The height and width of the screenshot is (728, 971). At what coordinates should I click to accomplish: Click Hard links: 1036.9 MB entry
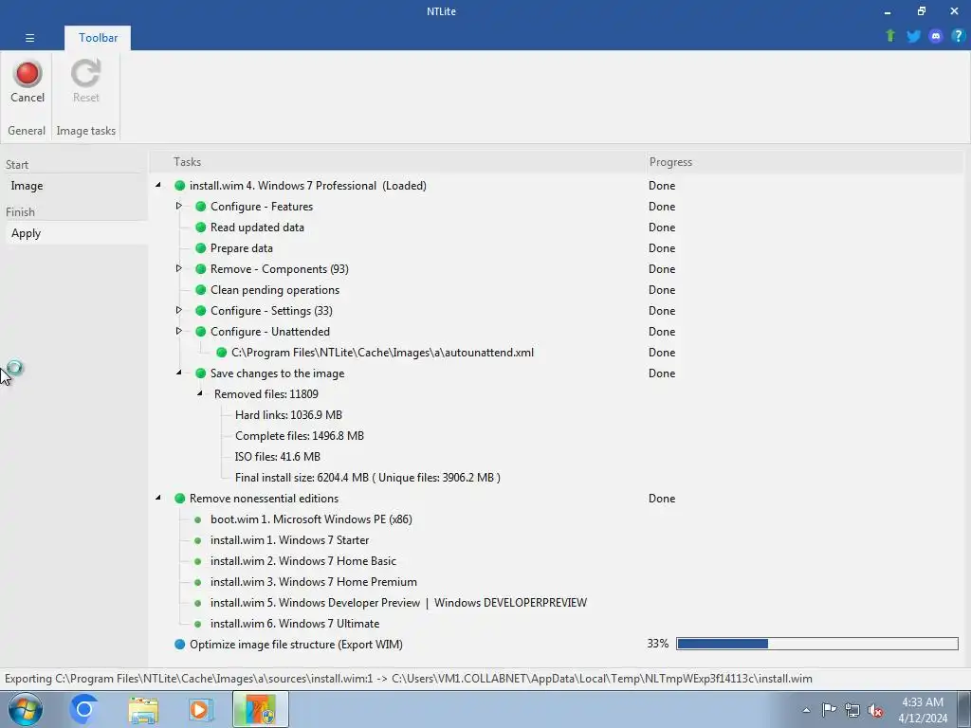click(288, 415)
